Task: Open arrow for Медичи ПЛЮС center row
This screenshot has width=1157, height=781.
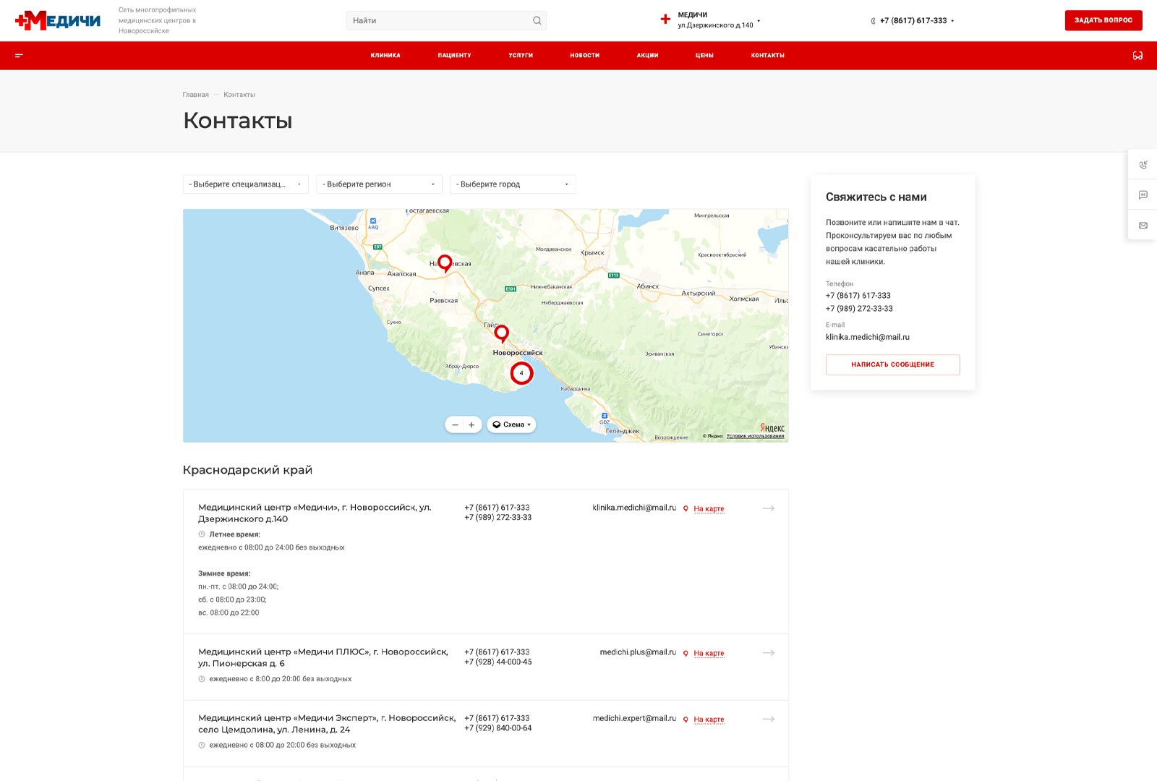Action: click(768, 653)
